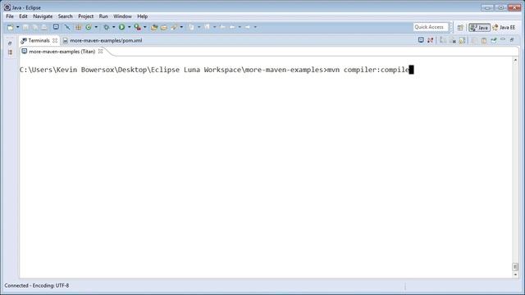Click the Run External Tools icon
The image size is (525, 295).
tap(137, 27)
